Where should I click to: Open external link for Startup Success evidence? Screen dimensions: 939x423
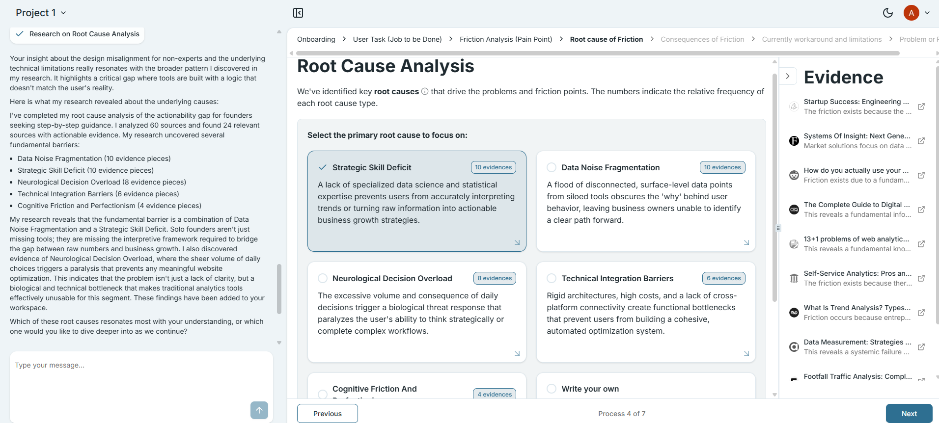tap(921, 106)
